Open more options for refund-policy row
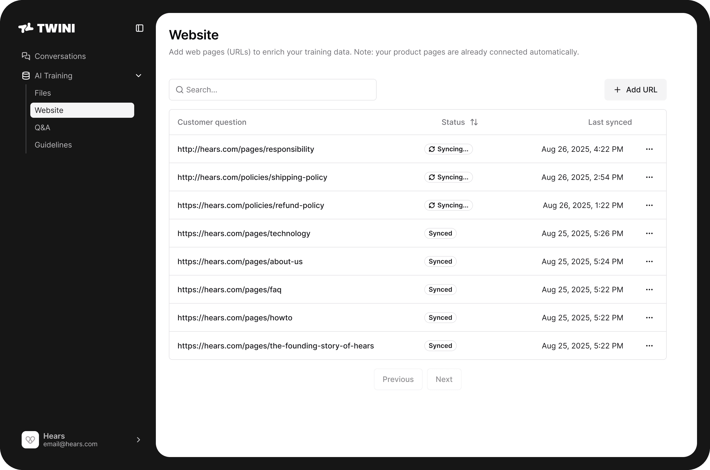This screenshot has width=710, height=470. point(649,205)
